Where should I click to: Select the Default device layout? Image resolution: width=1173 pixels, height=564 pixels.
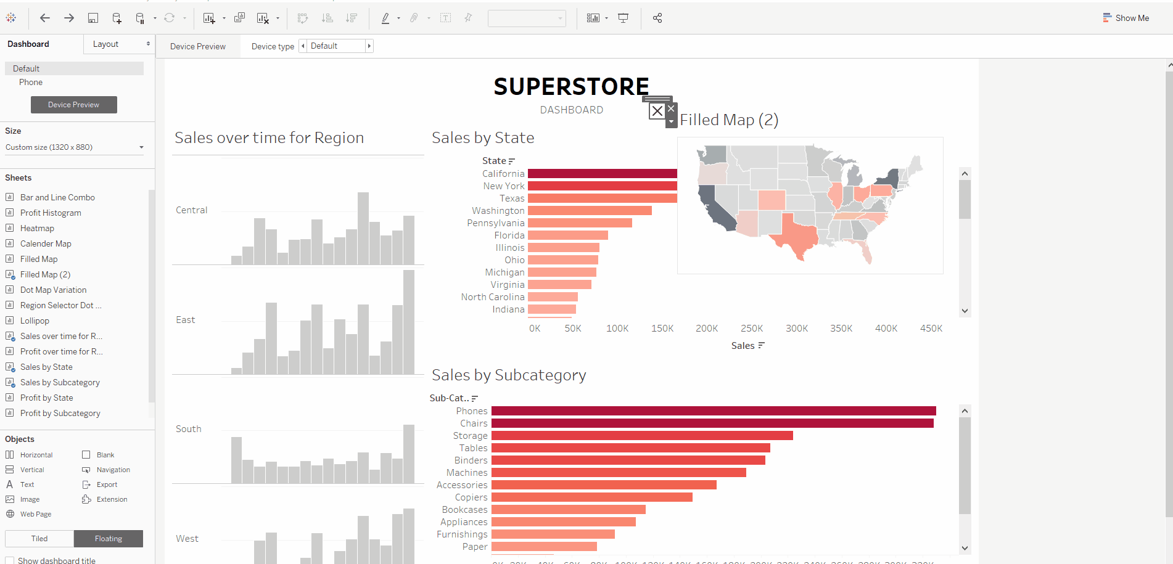(74, 68)
